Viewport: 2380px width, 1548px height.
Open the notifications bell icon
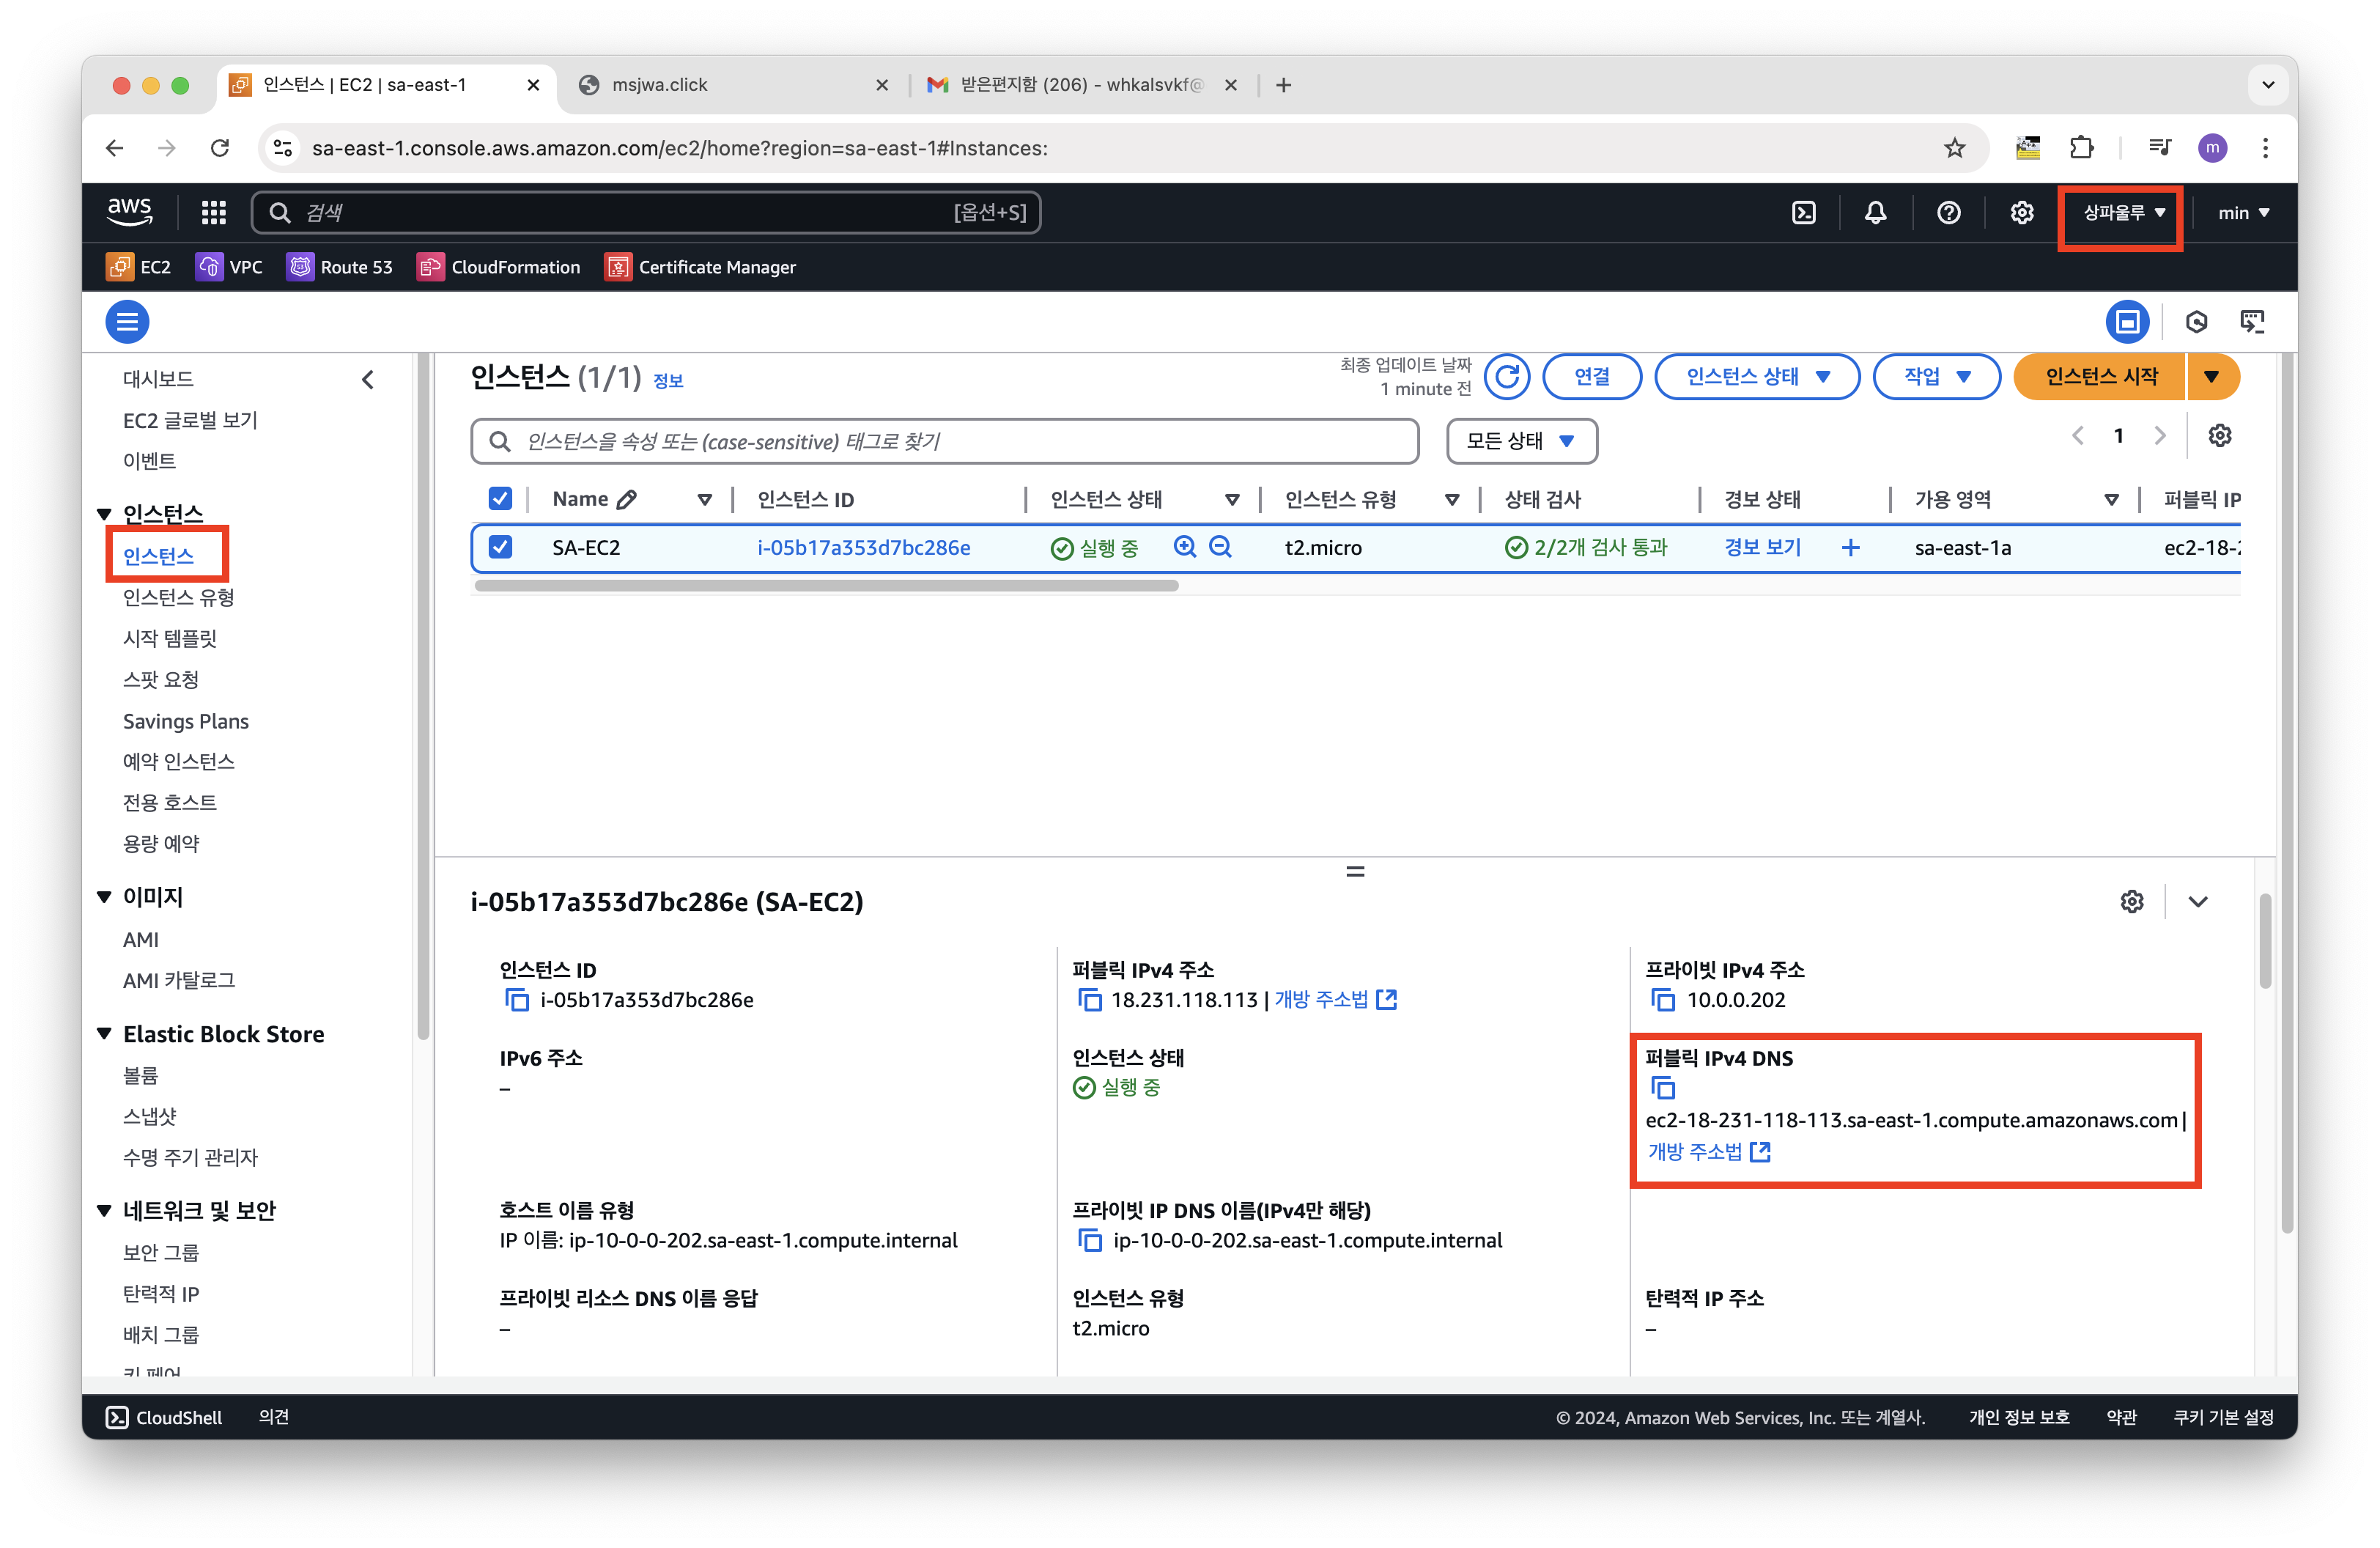(1875, 212)
